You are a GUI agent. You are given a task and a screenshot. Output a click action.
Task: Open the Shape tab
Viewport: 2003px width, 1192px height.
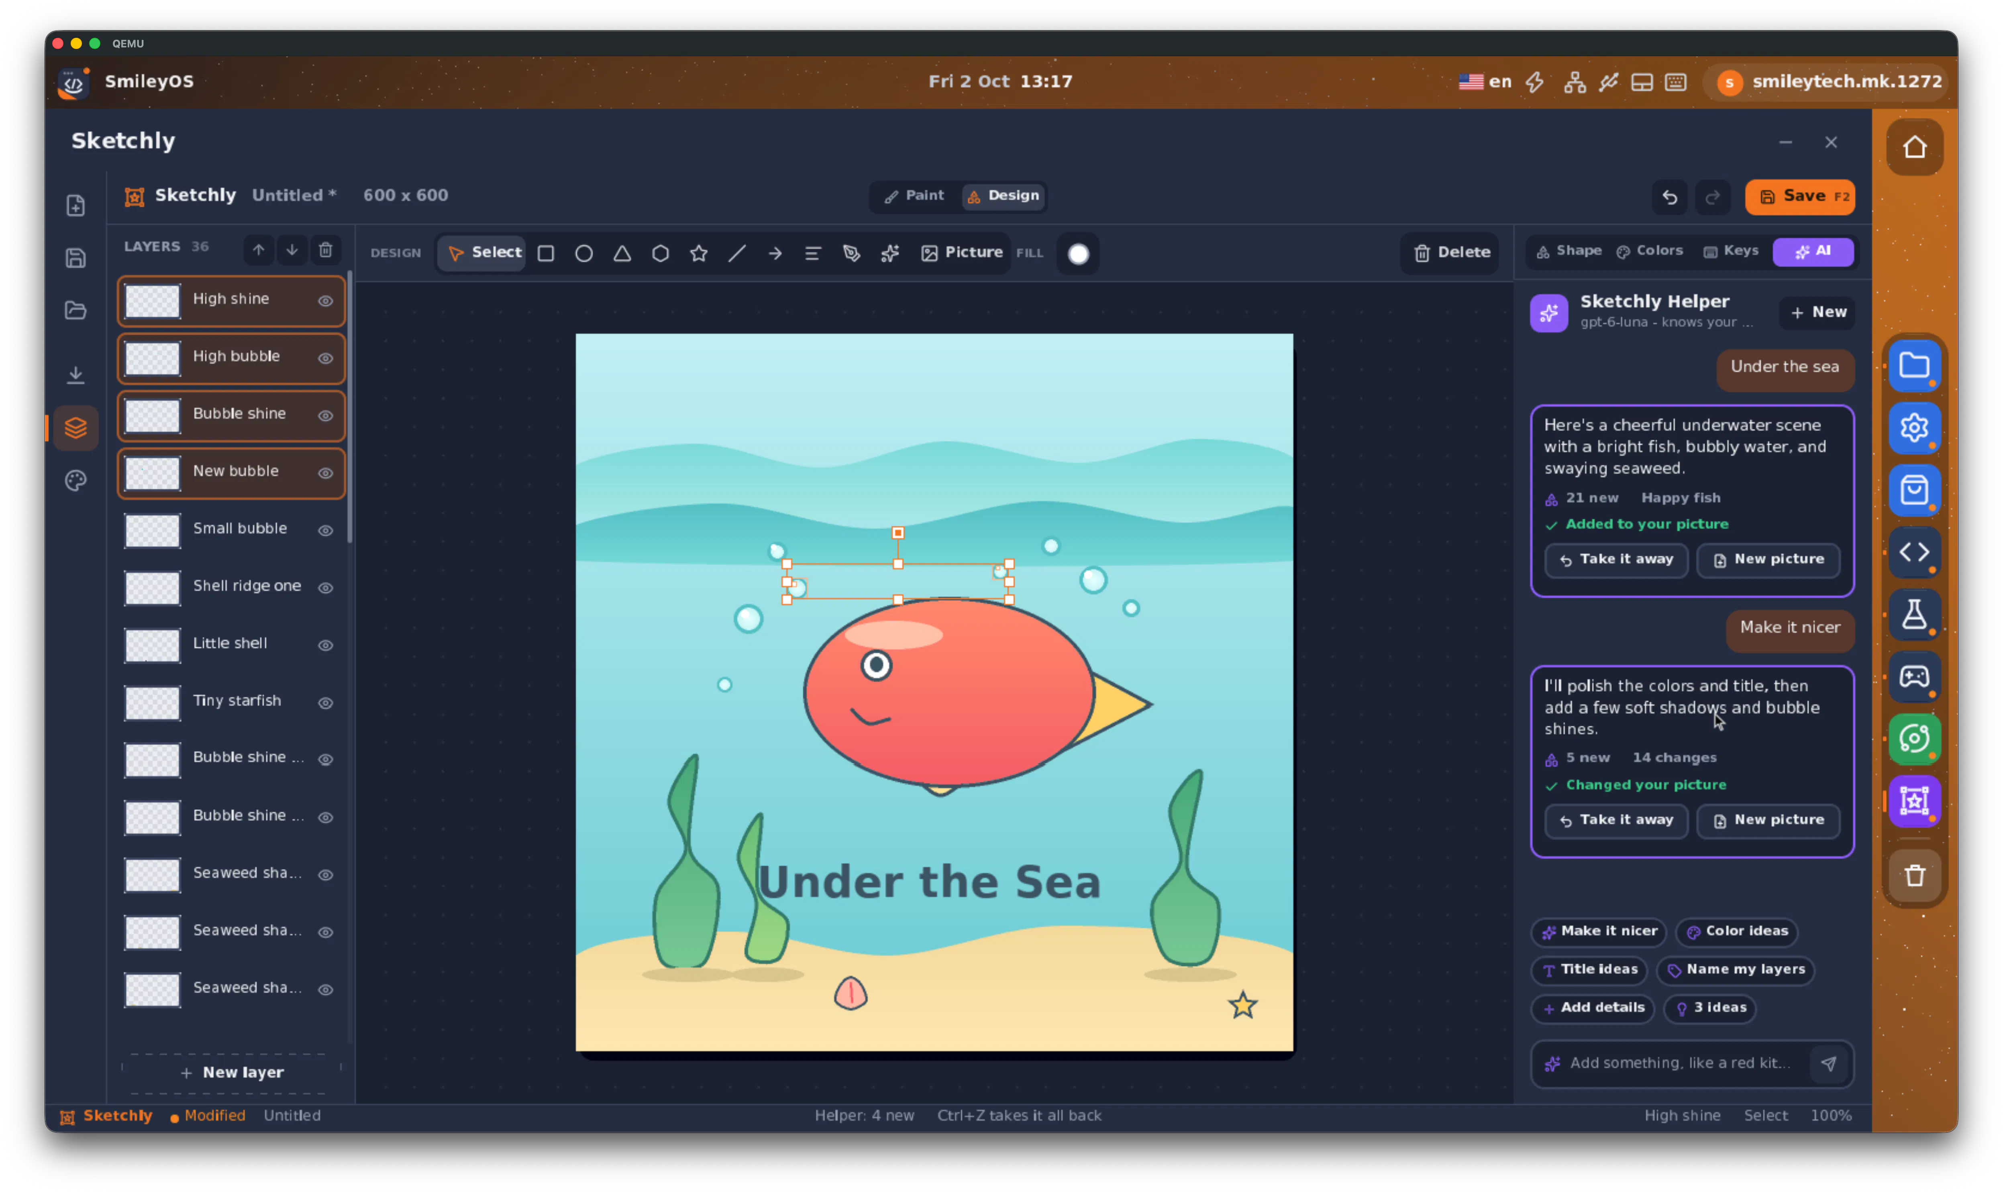[1569, 251]
